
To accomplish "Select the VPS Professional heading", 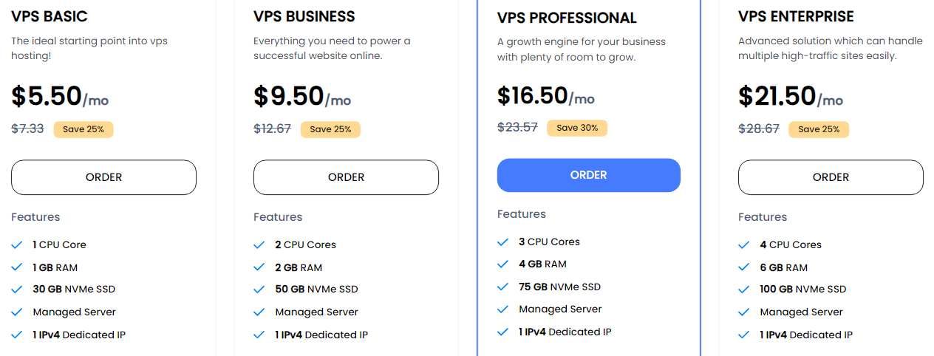I will coord(567,18).
